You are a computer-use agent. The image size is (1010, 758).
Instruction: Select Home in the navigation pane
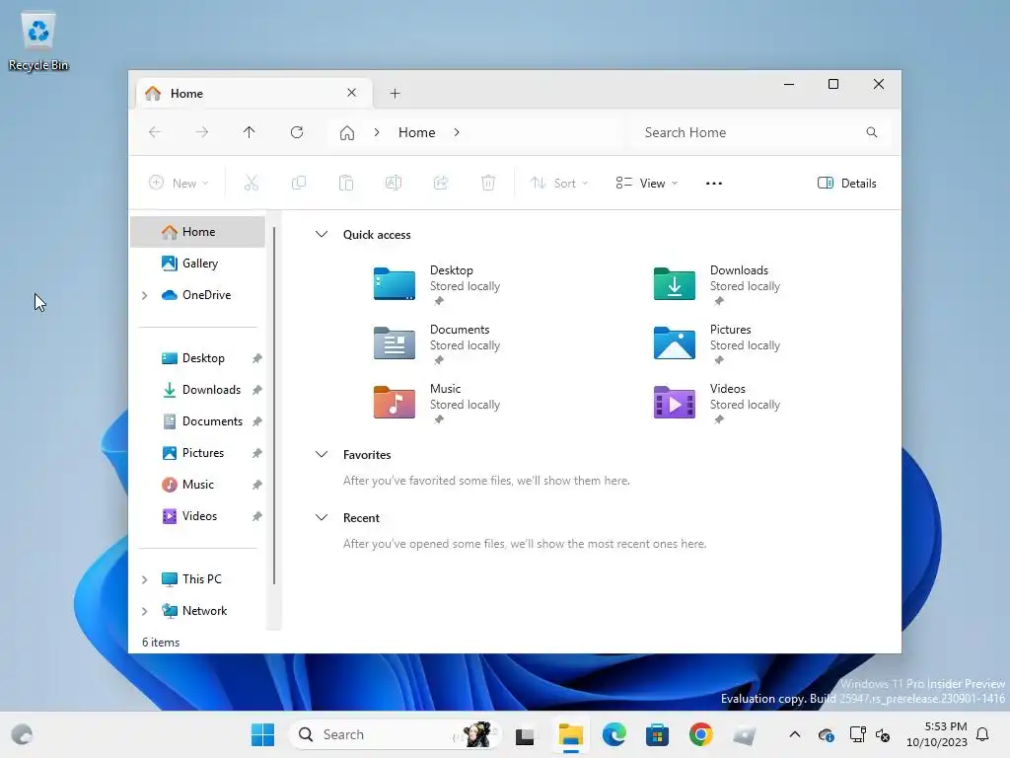click(197, 232)
